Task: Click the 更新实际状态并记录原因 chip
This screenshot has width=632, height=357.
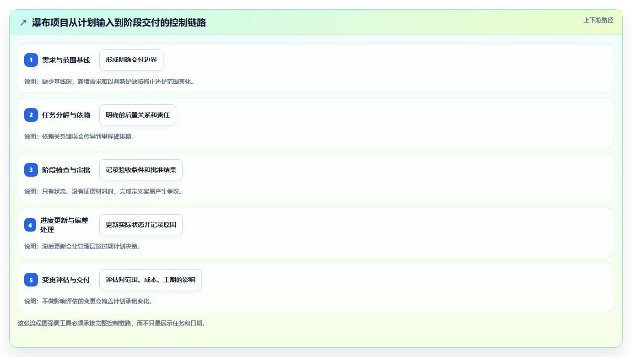Action: (141, 225)
